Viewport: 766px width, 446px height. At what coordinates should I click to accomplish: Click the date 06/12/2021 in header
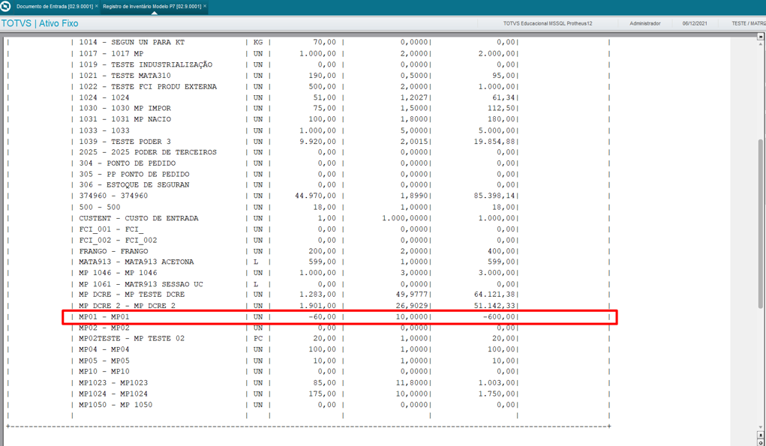click(x=695, y=23)
